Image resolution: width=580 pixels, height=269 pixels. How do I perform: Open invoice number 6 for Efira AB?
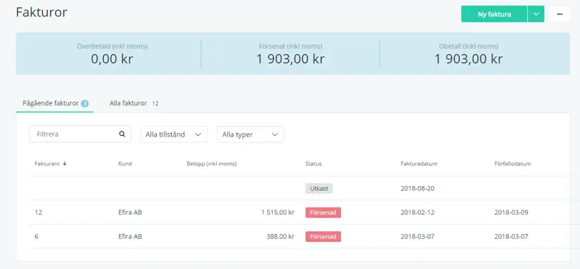299,236
